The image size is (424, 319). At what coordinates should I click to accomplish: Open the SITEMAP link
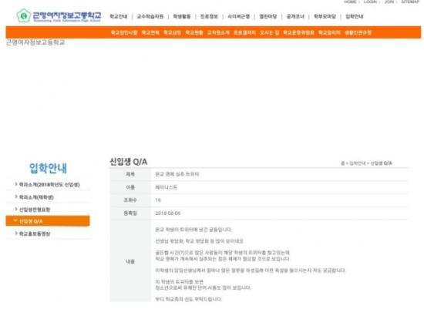click(x=410, y=2)
